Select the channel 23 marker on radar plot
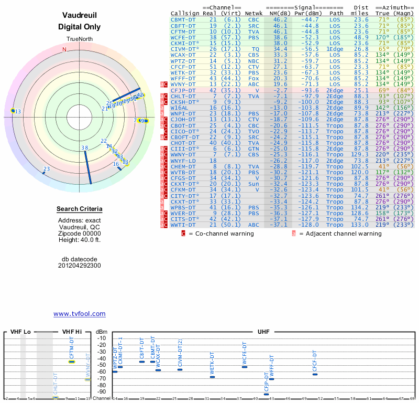 (x=44, y=173)
